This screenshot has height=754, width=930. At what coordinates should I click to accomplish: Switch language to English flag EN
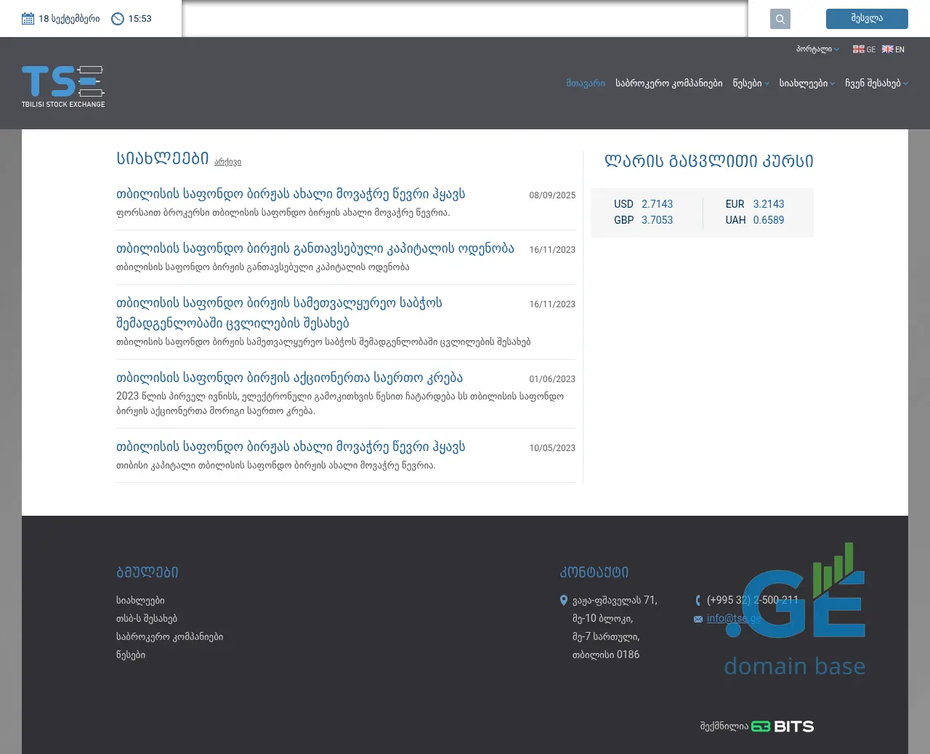893,49
